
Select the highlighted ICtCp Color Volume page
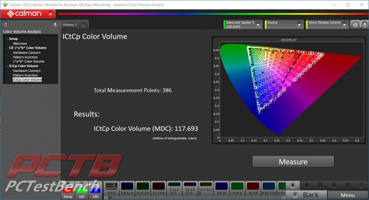pos(27,80)
